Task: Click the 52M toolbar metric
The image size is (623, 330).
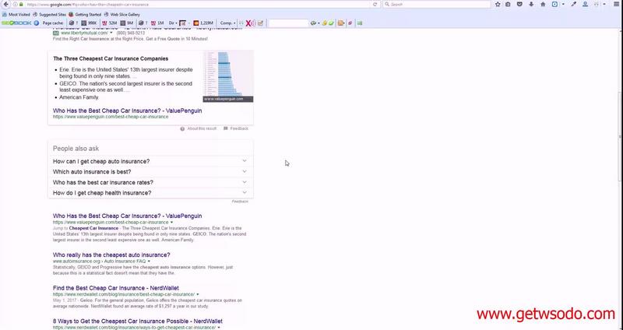Action: click(x=110, y=23)
